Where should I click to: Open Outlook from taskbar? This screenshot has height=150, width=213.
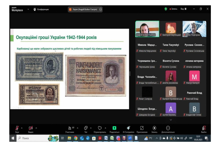pyautogui.click(x=82, y=138)
